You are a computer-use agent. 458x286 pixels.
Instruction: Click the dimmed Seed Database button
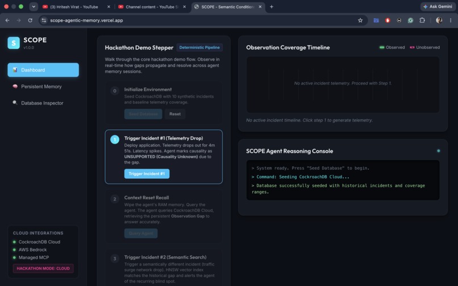tap(143, 114)
